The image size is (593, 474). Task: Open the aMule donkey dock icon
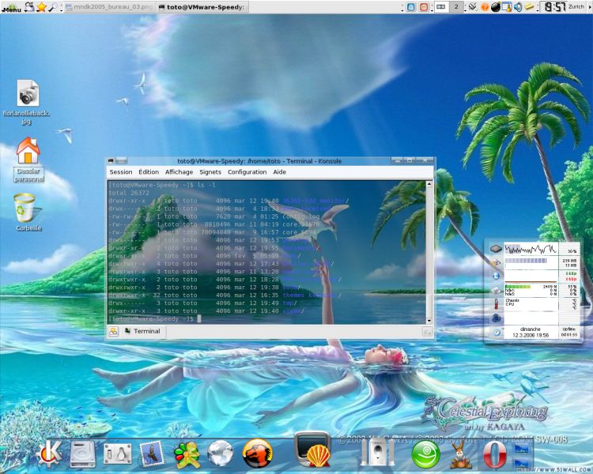(461, 456)
